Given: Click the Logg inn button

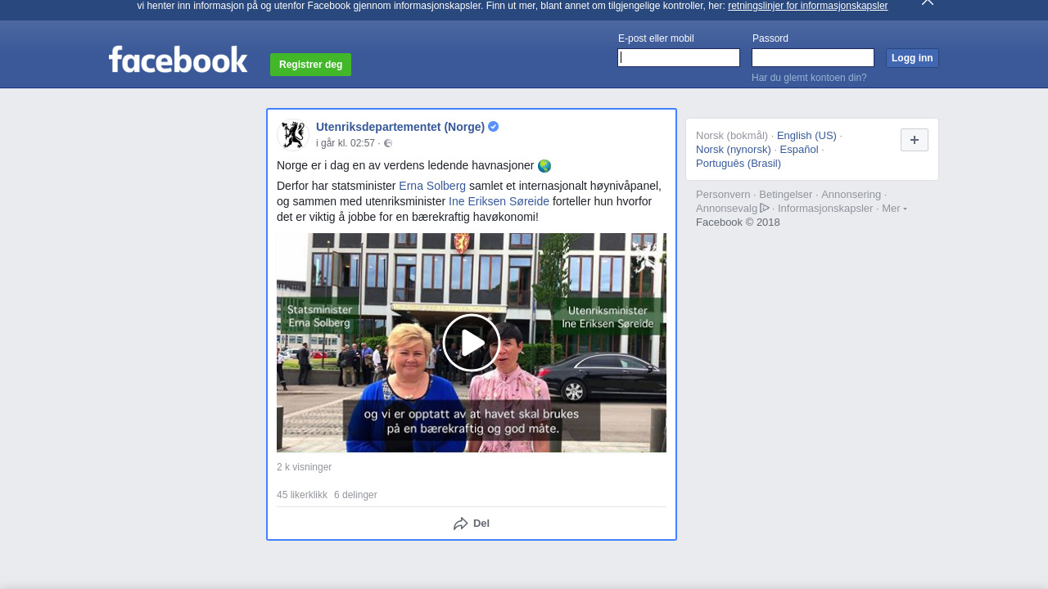Looking at the screenshot, I should coord(912,58).
